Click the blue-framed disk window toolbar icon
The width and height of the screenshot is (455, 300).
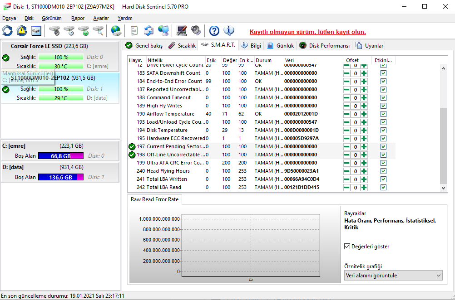(36, 31)
